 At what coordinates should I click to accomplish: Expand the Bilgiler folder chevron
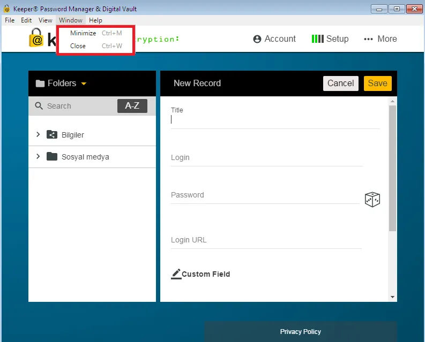click(38, 134)
